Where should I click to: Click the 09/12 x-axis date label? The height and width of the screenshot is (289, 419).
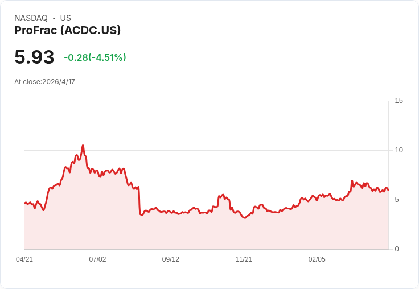point(170,259)
